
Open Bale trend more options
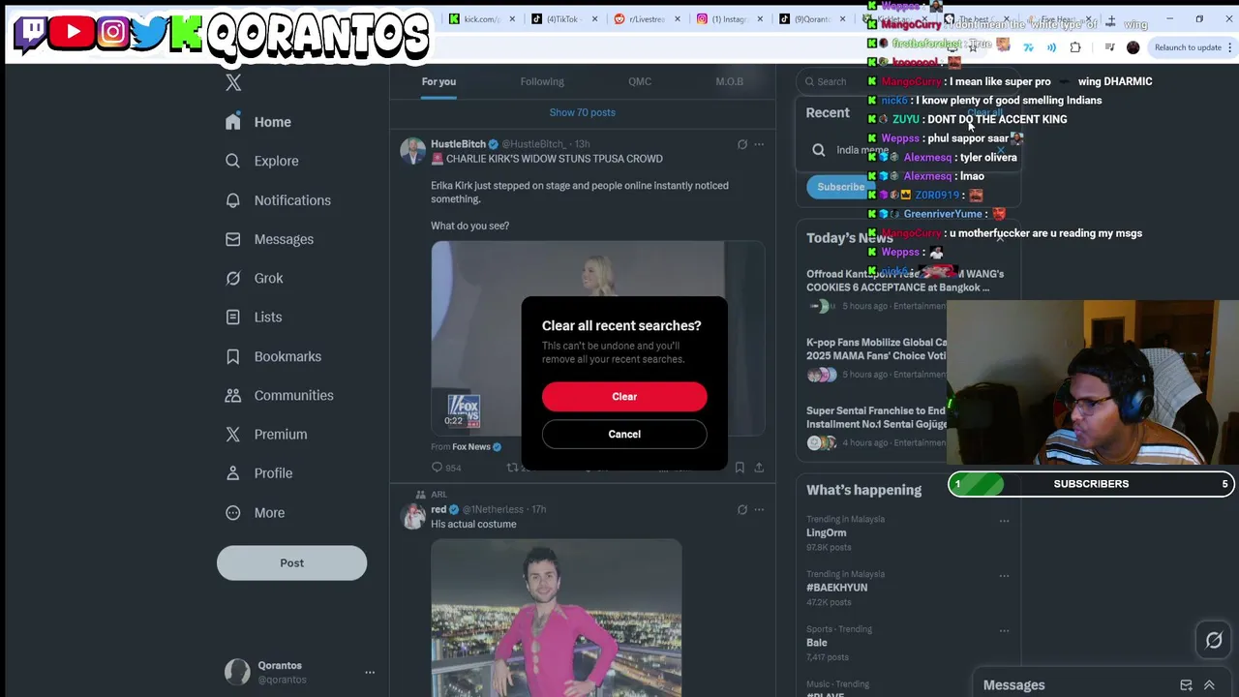point(1004,630)
